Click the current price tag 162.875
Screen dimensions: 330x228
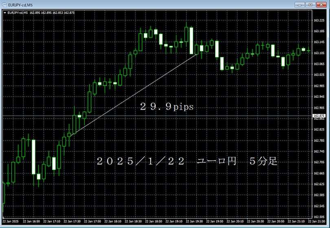319,116
